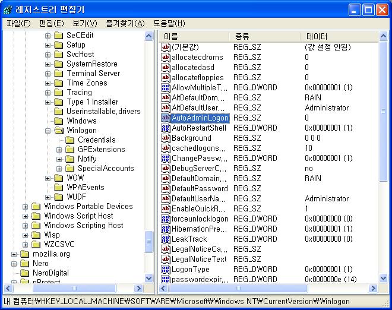Open the 파일(F) menu
392x310 pixels.
pyautogui.click(x=18, y=24)
